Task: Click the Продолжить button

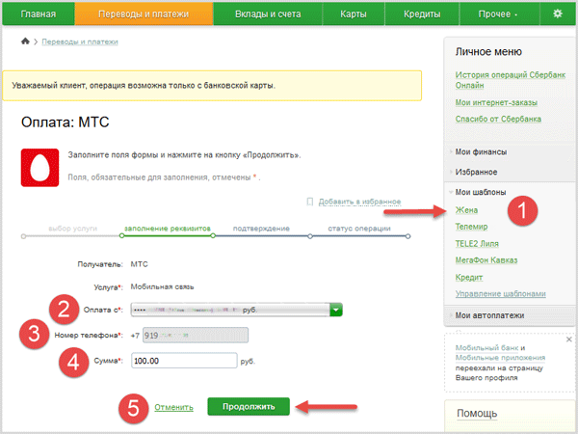Action: [249, 406]
